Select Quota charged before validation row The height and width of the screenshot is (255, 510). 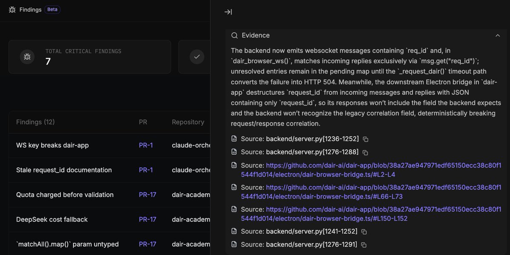pos(110,195)
